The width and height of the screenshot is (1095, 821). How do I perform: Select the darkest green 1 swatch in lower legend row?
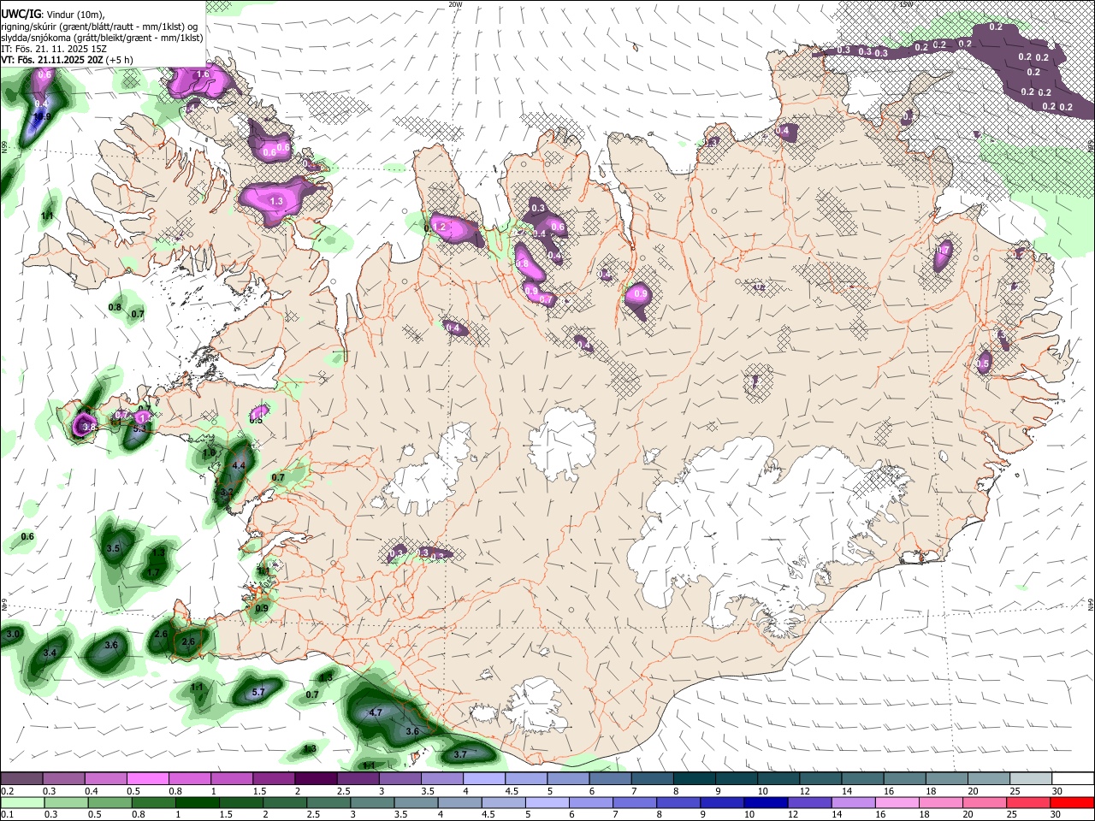pos(198,802)
